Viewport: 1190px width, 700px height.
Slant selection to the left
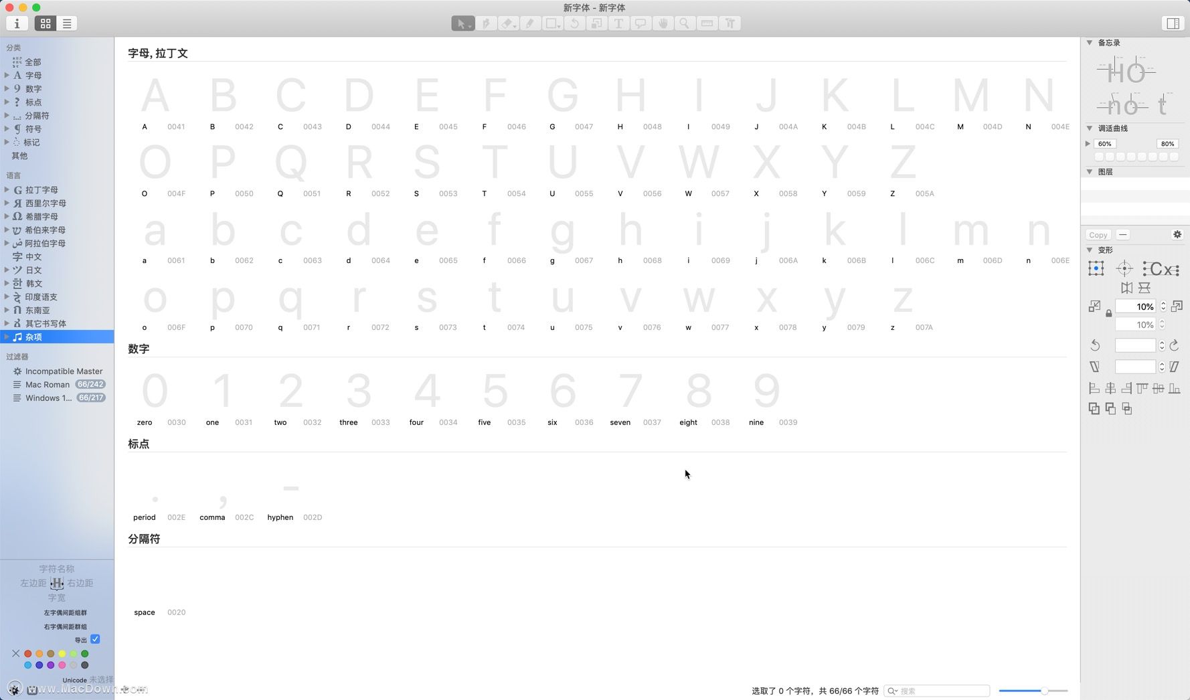pyautogui.click(x=1095, y=367)
